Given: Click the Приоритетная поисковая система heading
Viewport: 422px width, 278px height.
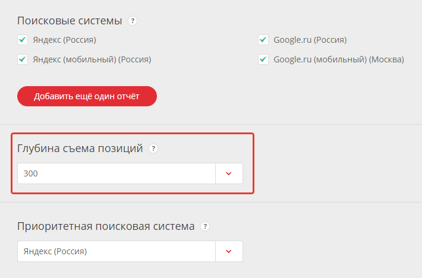Looking at the screenshot, I should (106, 226).
